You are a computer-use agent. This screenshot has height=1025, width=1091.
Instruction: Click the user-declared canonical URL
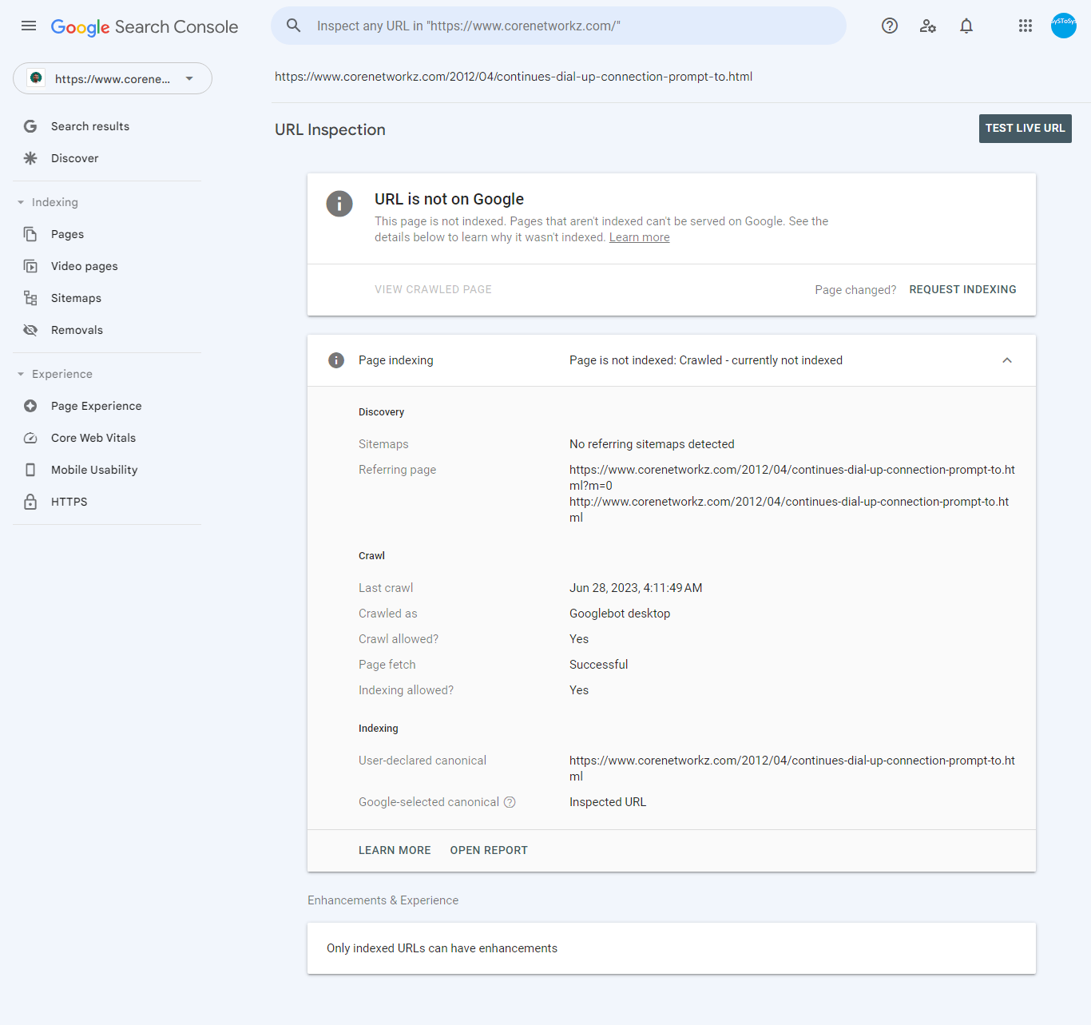792,769
